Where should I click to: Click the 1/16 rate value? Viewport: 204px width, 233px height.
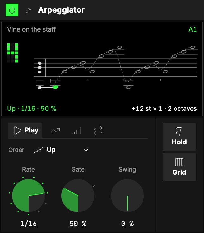[29, 224]
